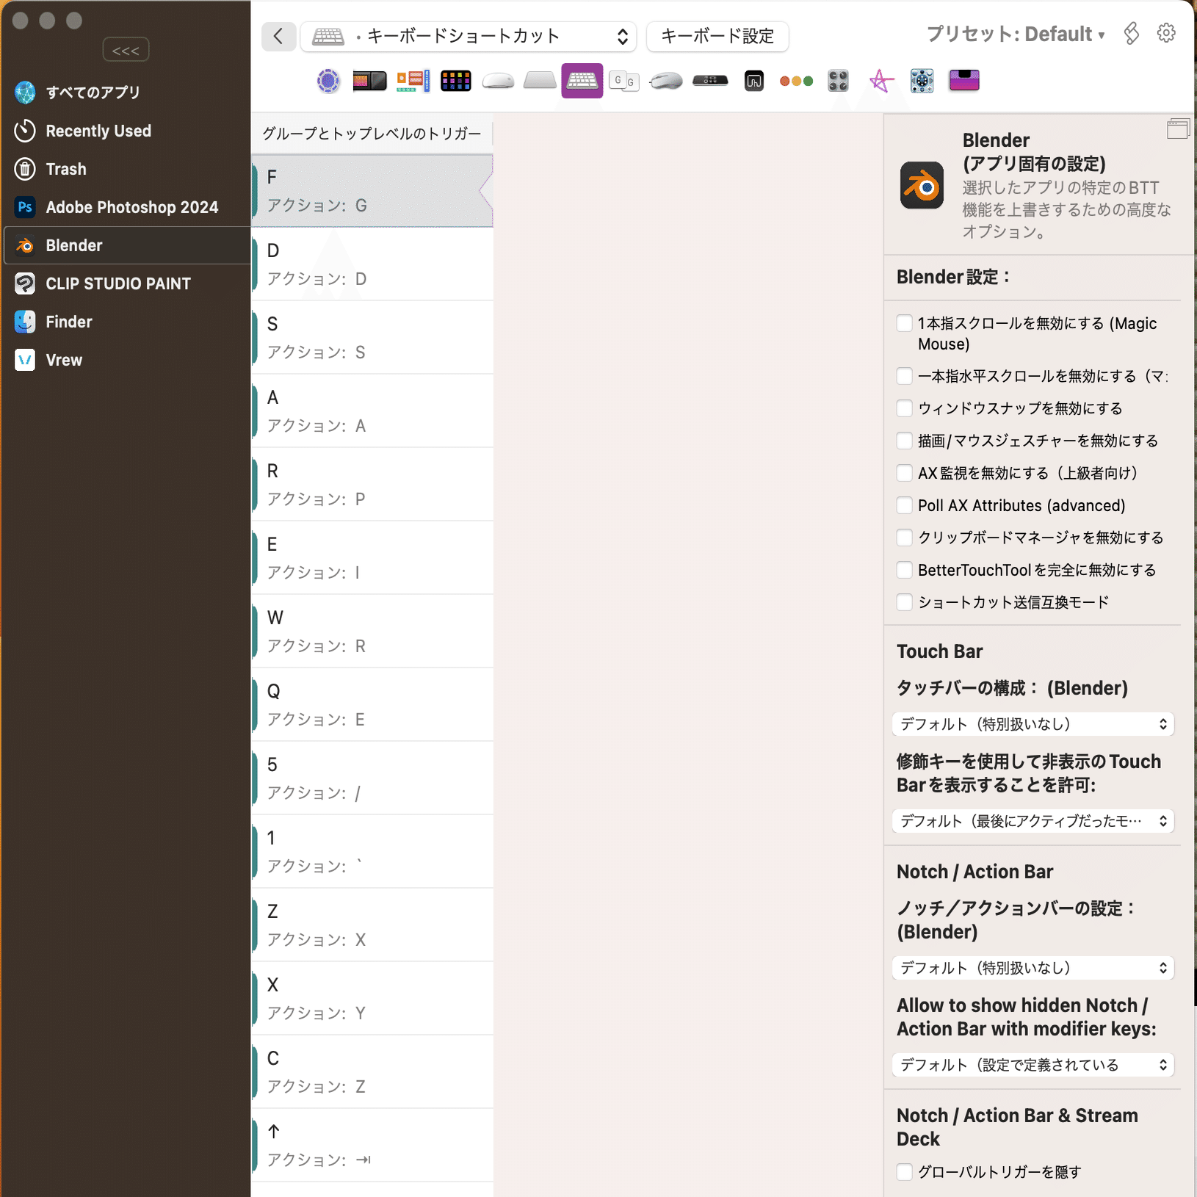Enable ショートカット送信互換モード checkbox

pos(905,603)
